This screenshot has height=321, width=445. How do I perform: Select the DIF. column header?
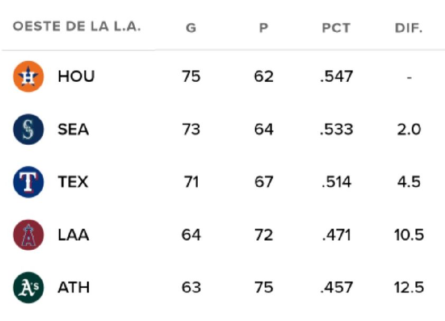click(409, 28)
